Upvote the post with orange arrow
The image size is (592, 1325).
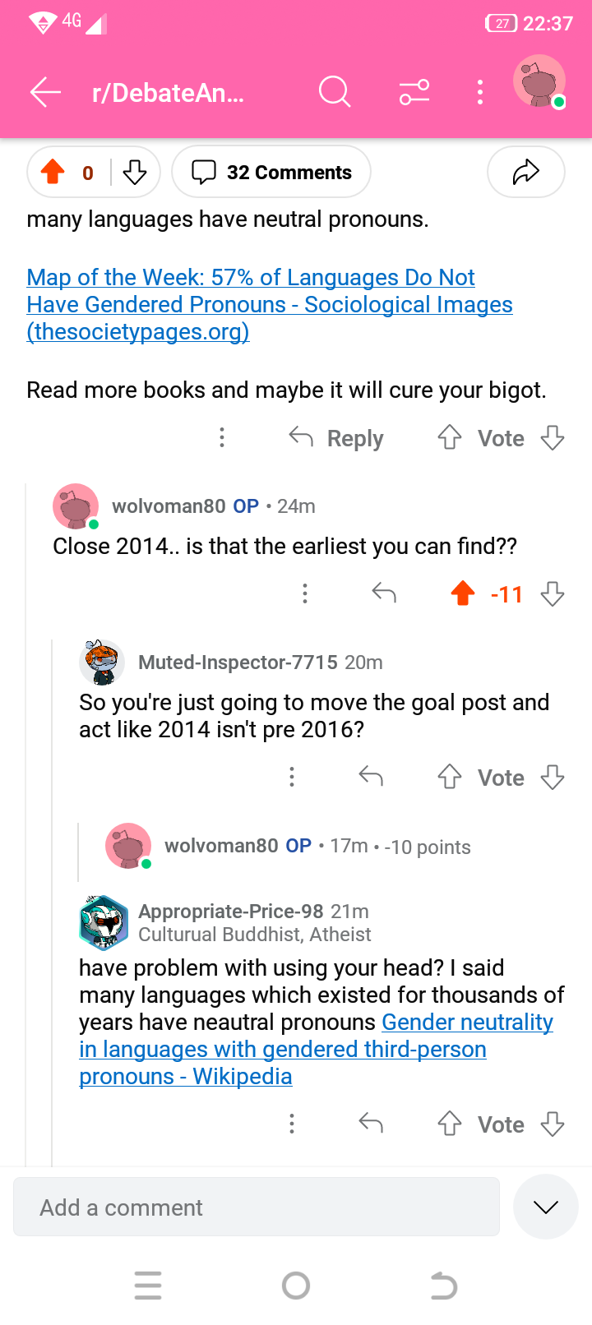coord(53,172)
